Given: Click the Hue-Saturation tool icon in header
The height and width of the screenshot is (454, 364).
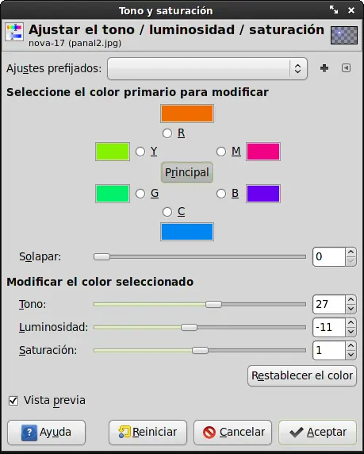Looking at the screenshot, I should point(14,32).
